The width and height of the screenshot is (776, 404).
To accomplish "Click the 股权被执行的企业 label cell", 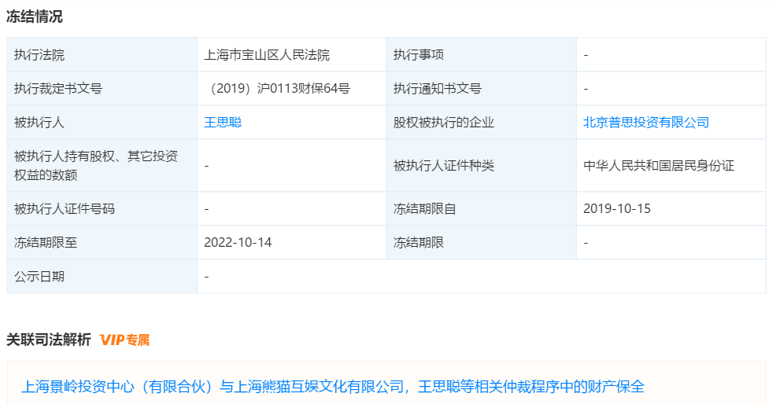I will click(x=444, y=123).
